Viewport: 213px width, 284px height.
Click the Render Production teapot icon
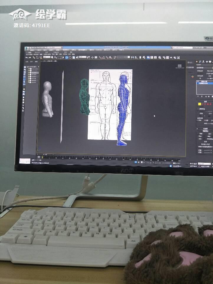pyautogui.click(x=171, y=58)
